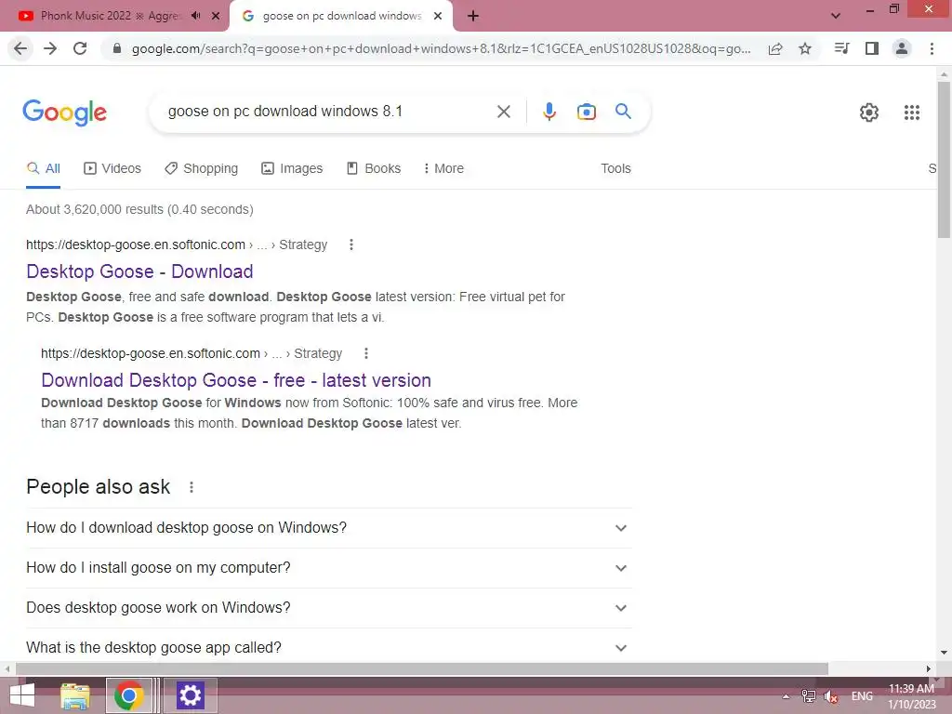The height and width of the screenshot is (714, 952).
Task: Mute the Phonk Music tab audio icon
Action: (195, 16)
